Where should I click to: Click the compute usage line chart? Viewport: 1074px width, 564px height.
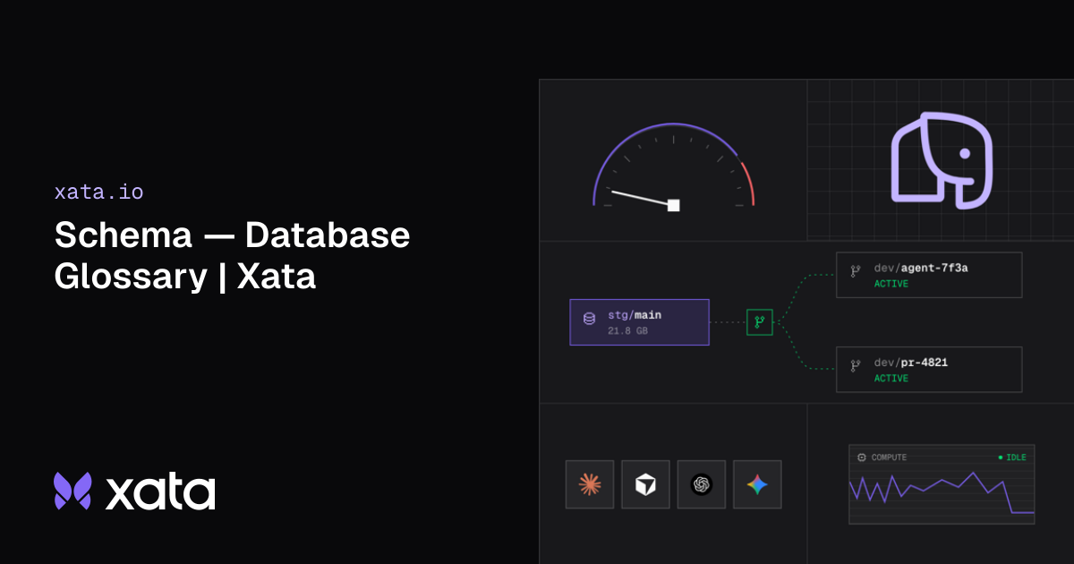point(942,493)
